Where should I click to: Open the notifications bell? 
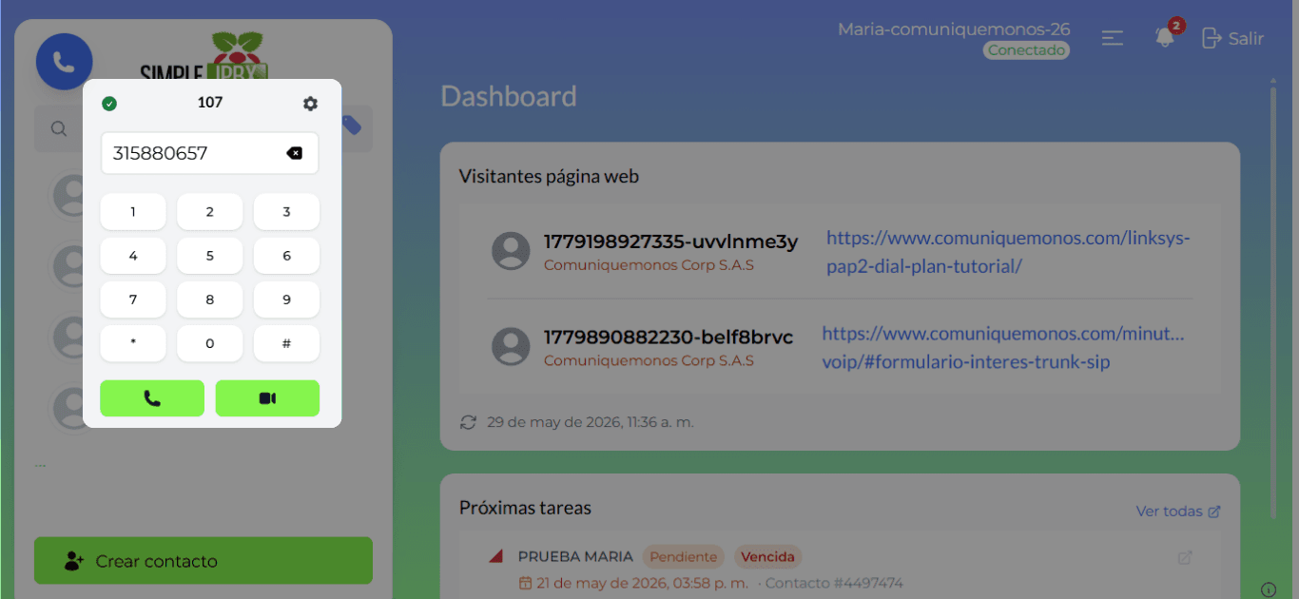point(1164,38)
